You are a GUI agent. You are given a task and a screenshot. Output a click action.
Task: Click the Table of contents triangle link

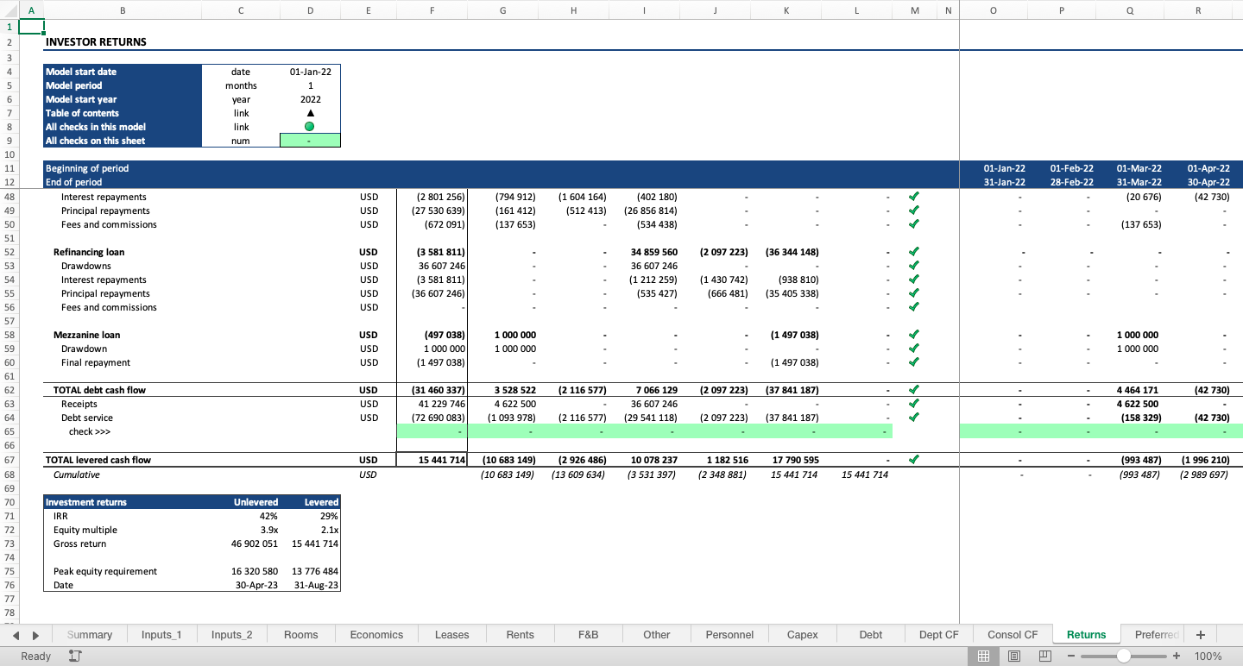pyautogui.click(x=309, y=113)
